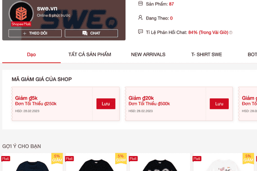257x171 pixels.
Task: Save the Giảm ₫5k voucher with Lưu
Action: [106, 104]
